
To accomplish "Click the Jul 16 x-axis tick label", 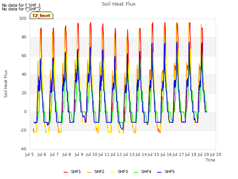I will coord(166,154).
